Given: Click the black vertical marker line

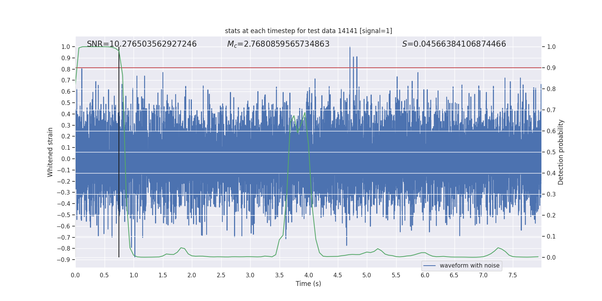Looking at the screenshot, I should (x=119, y=153).
